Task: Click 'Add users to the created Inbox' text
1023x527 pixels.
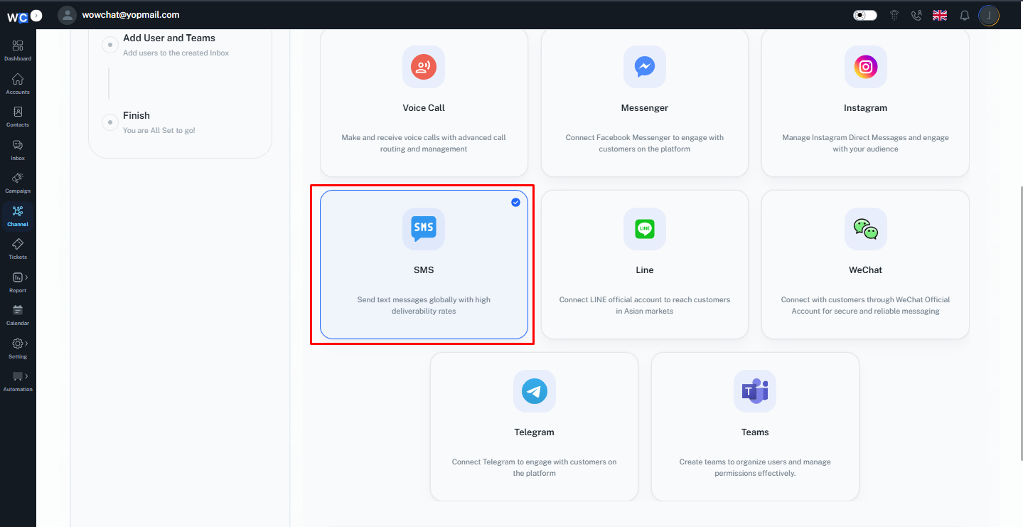Action: tap(176, 53)
